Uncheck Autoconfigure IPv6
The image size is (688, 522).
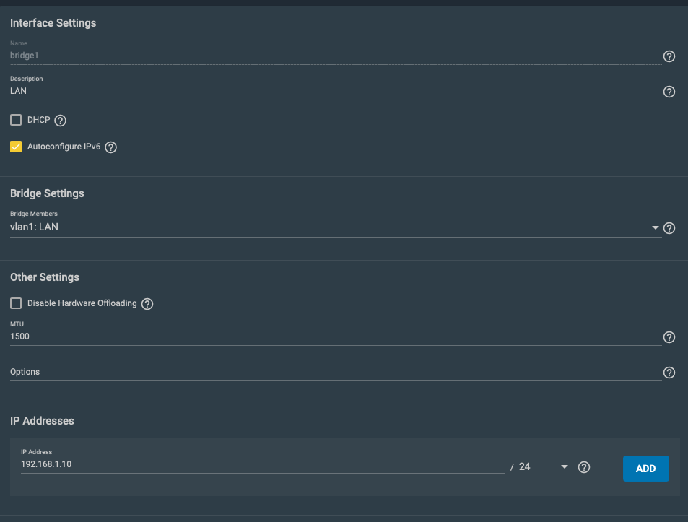coord(16,147)
